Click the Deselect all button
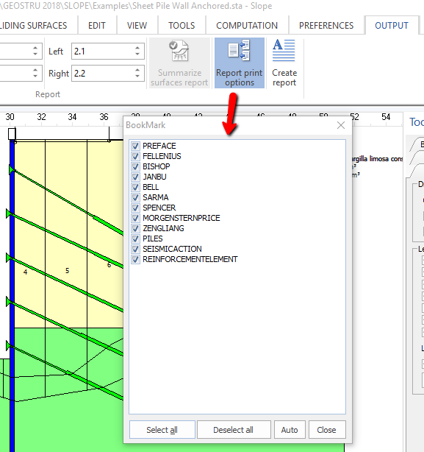This screenshot has width=424, height=452. pyautogui.click(x=233, y=430)
